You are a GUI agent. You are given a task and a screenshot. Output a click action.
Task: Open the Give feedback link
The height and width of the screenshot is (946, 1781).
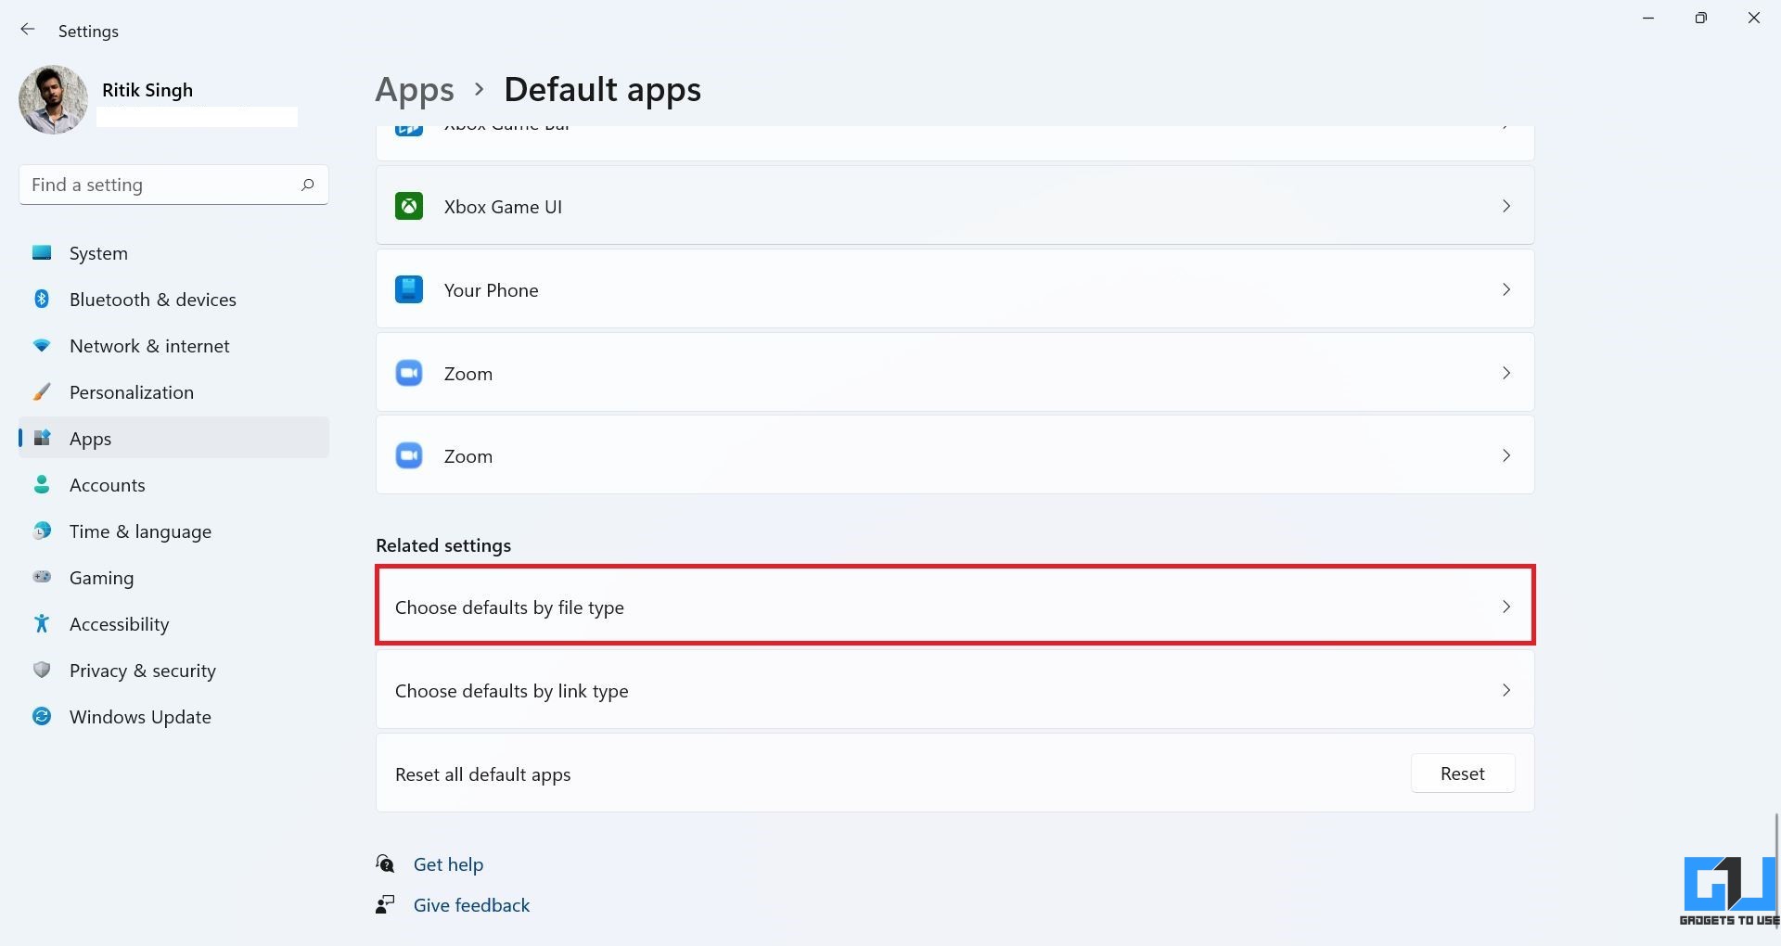pos(471,905)
